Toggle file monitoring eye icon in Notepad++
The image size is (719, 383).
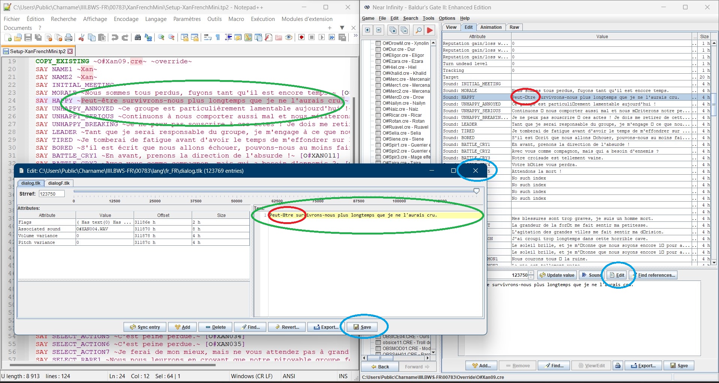click(x=288, y=37)
